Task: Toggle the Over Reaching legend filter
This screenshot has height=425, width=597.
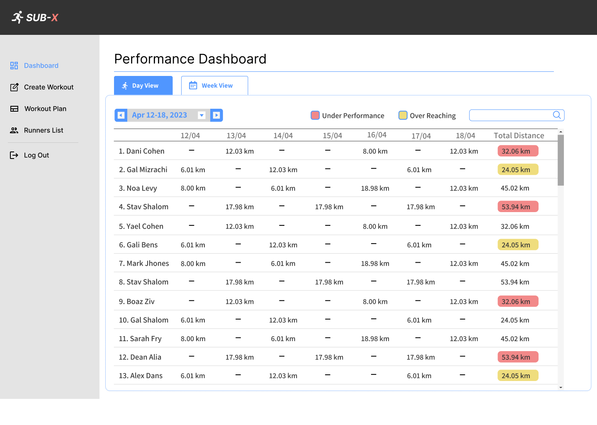Action: pyautogui.click(x=403, y=115)
